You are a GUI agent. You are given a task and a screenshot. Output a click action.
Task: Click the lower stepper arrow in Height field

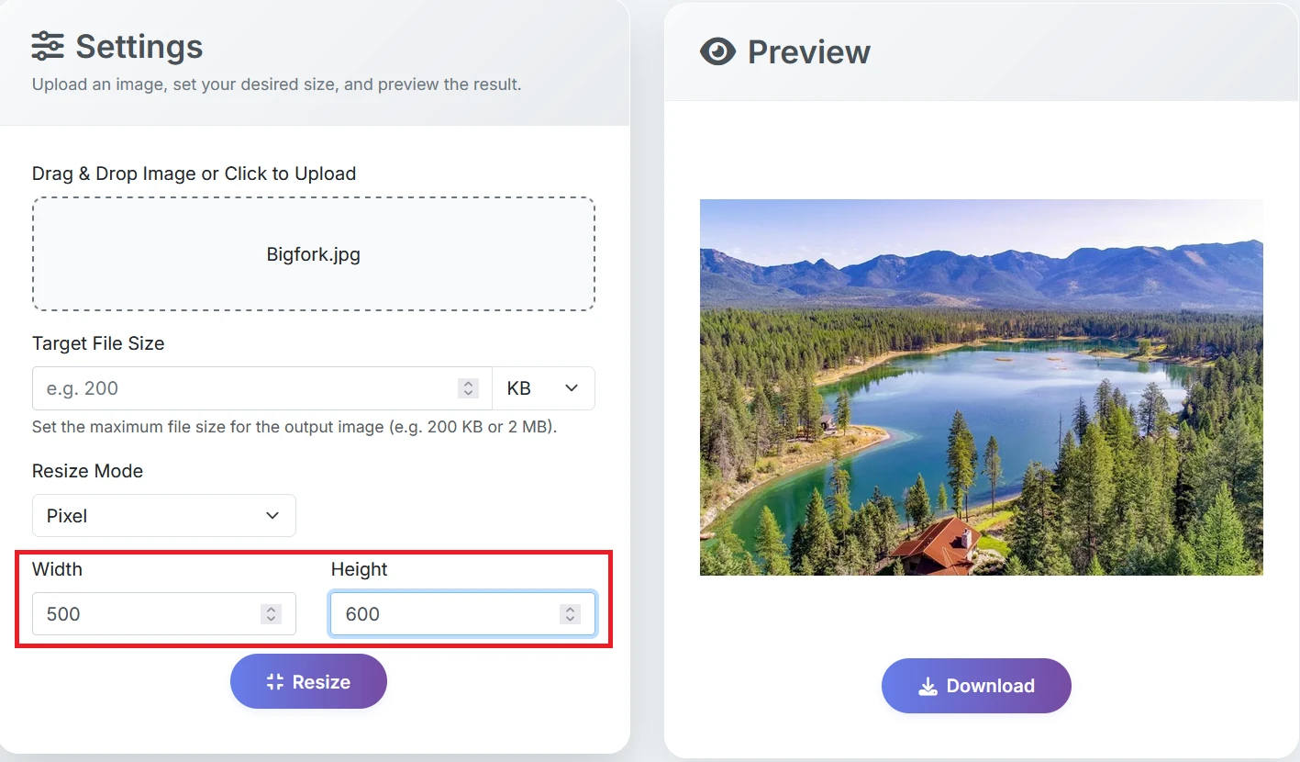point(571,619)
